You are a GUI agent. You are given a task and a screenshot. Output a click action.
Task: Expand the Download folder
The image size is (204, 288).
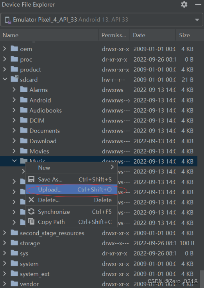14,141
